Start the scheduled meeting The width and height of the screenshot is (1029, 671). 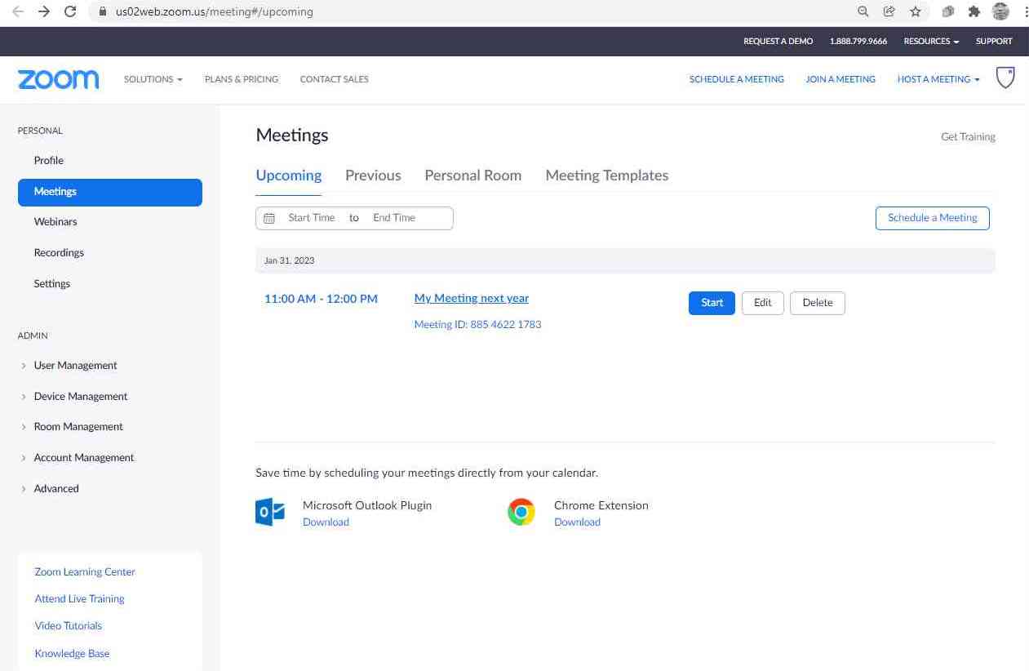[x=712, y=303]
